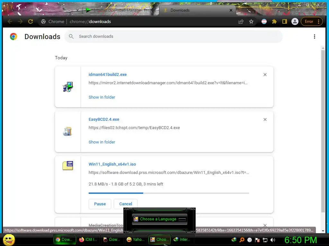Click the volume speaker tray icon
This screenshot has height=246, width=329.
pos(273,240)
